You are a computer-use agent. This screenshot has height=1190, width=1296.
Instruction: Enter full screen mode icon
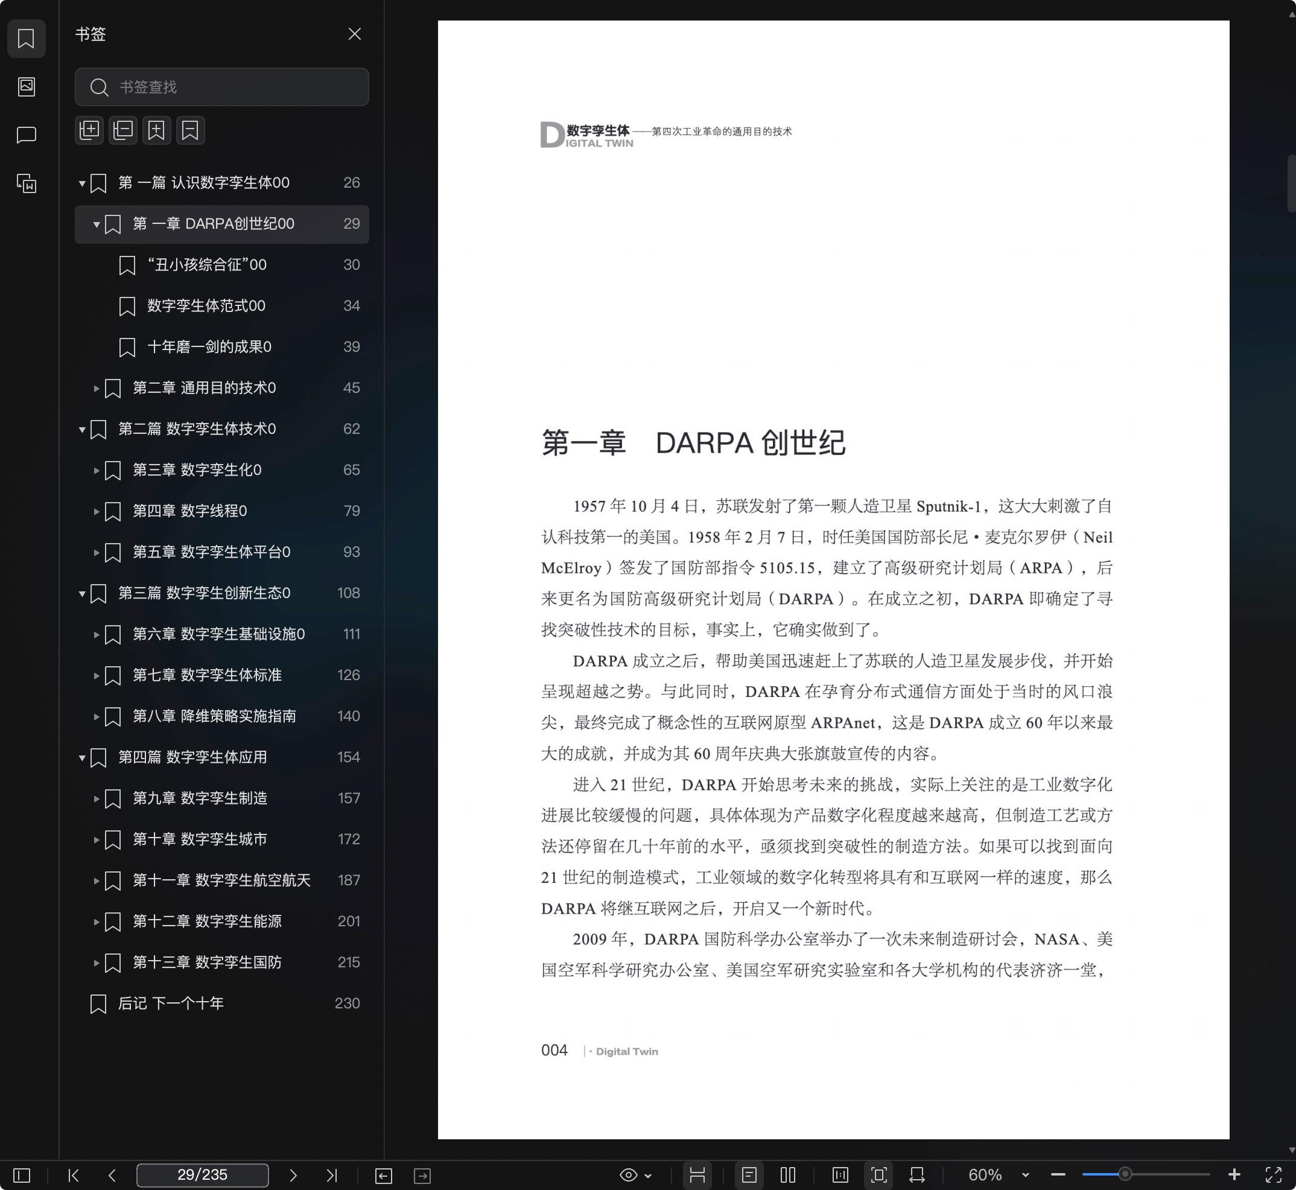pos(1274,1175)
